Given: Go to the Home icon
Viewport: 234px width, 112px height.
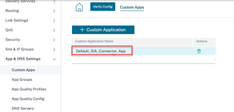Looking at the screenshot, I should coord(79,7).
